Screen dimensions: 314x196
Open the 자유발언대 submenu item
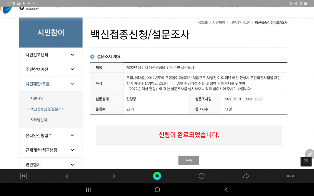(x=39, y=120)
